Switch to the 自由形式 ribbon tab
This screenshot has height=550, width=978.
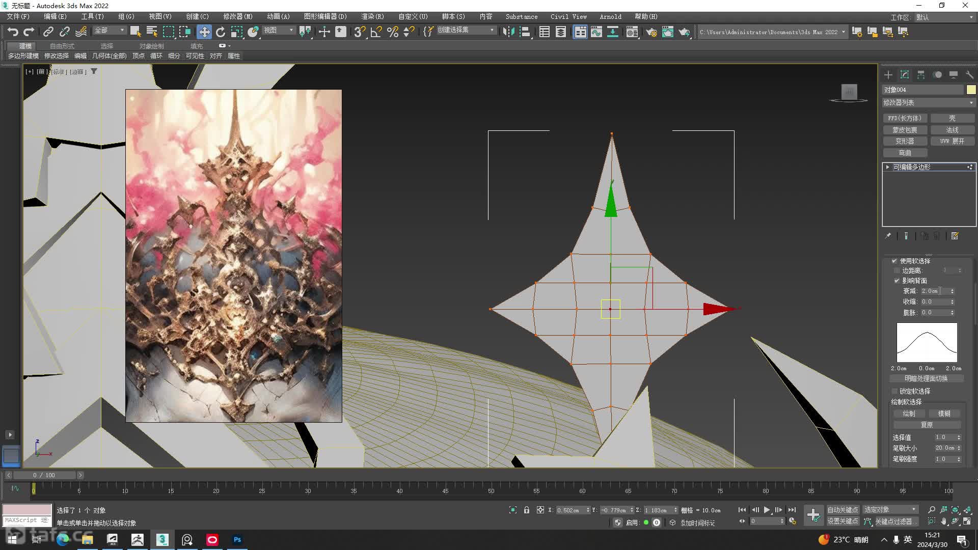point(62,46)
